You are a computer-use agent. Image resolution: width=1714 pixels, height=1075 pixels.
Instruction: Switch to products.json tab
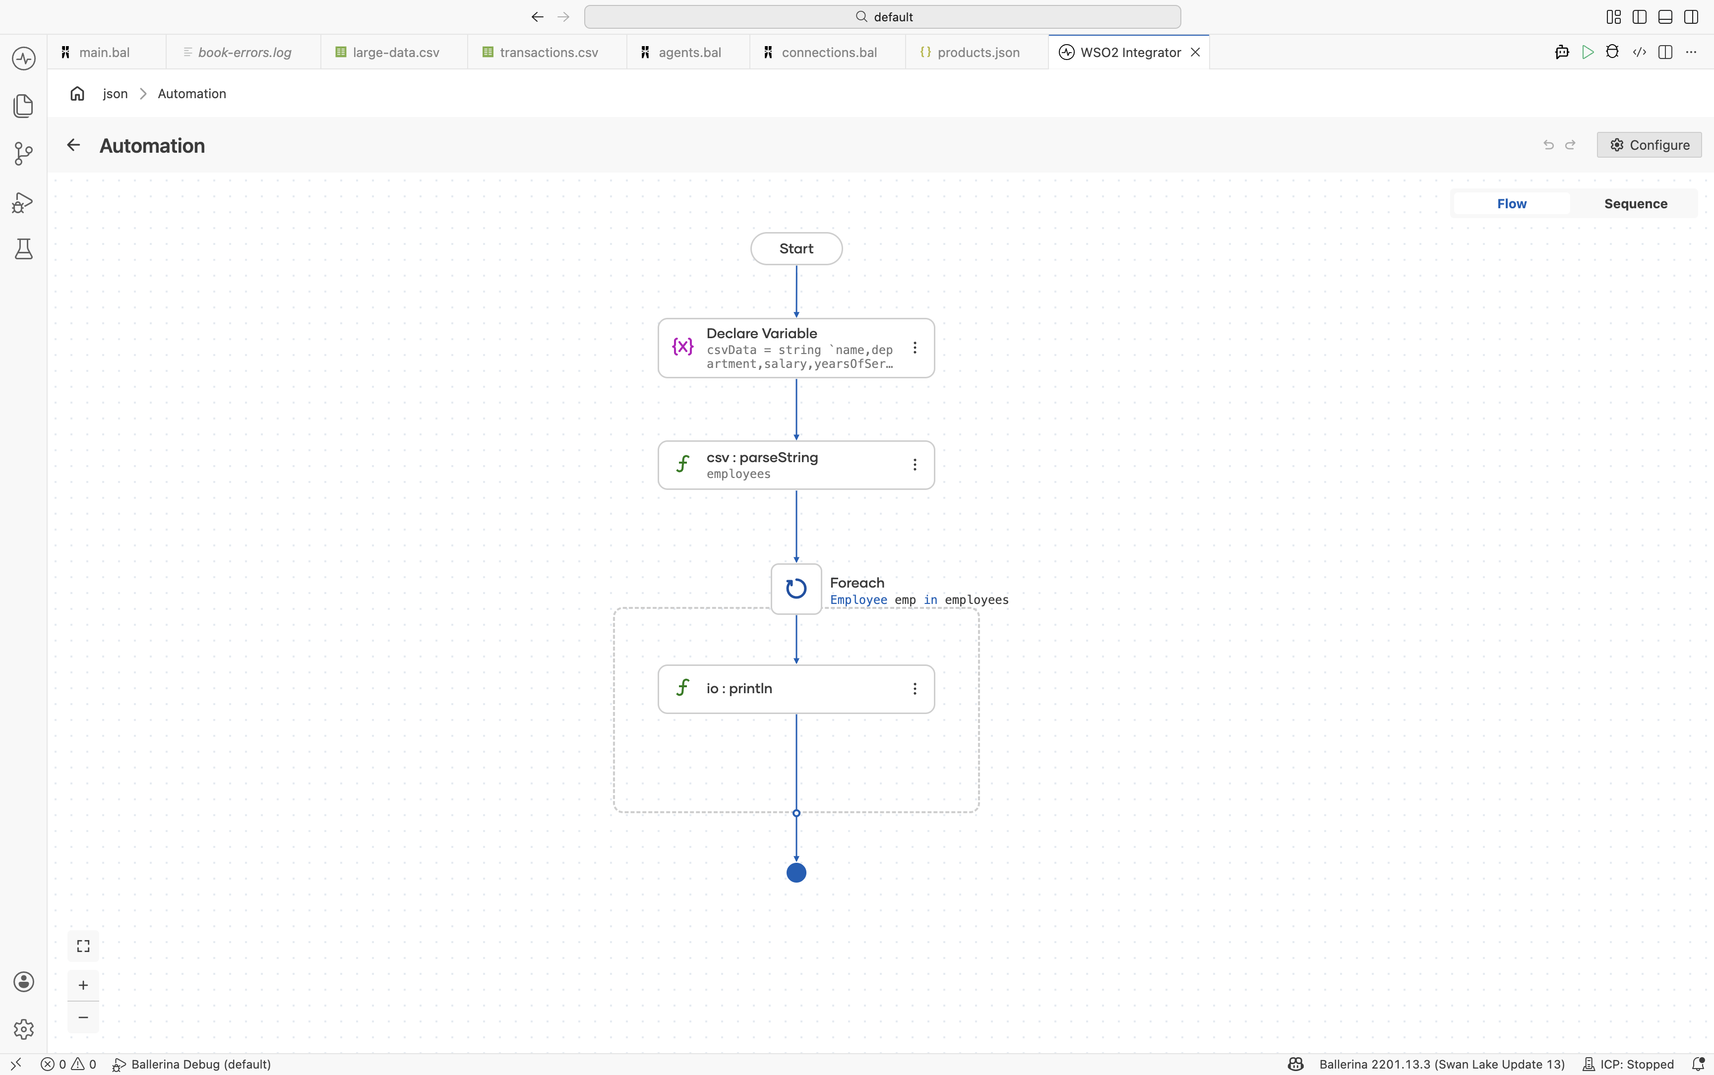click(x=977, y=52)
